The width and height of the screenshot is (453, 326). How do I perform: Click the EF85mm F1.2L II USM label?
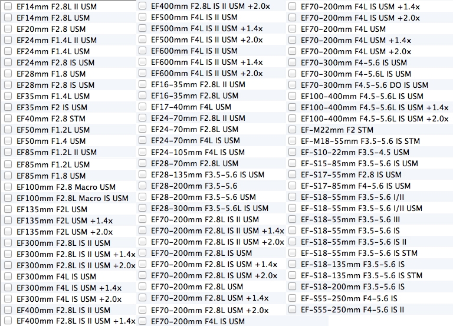point(57,152)
